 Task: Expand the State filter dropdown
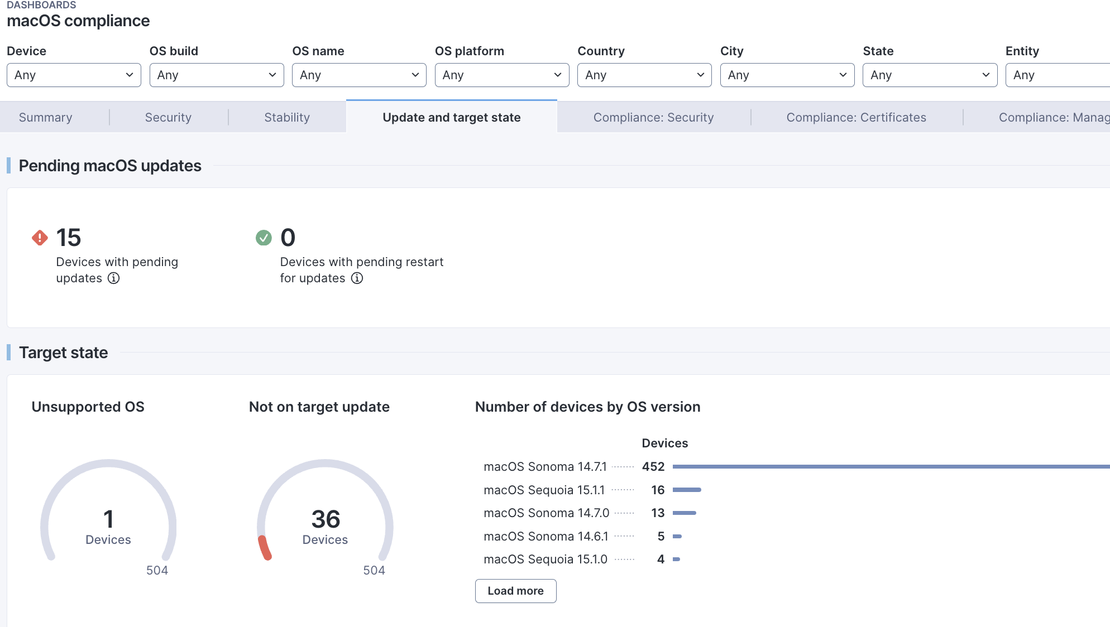coord(930,75)
